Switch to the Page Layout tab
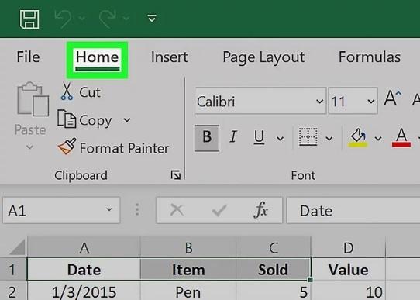The image size is (420, 300). click(x=263, y=57)
